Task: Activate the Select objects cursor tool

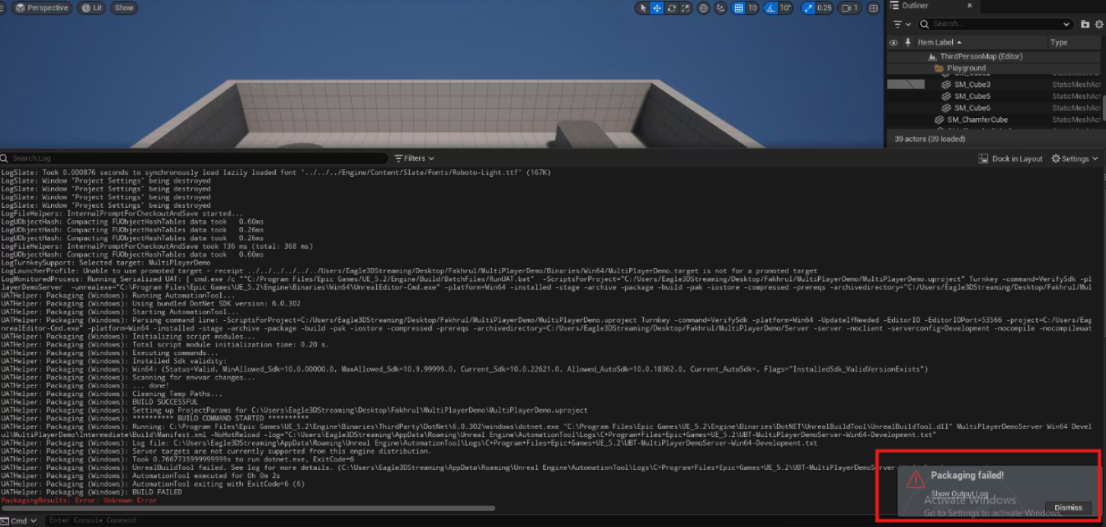Action: 643,8
